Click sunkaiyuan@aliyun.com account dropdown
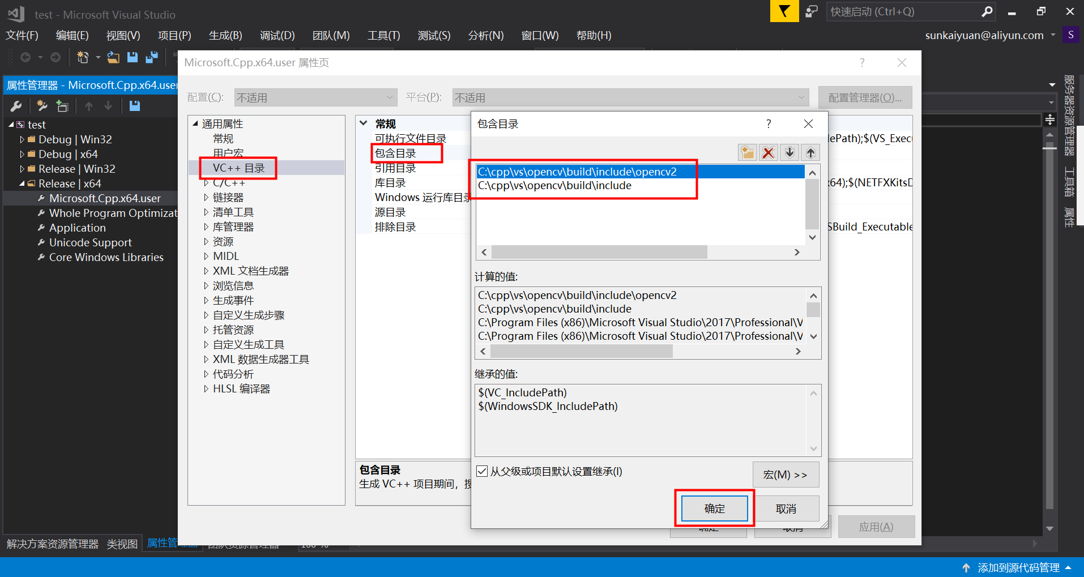 990,35
